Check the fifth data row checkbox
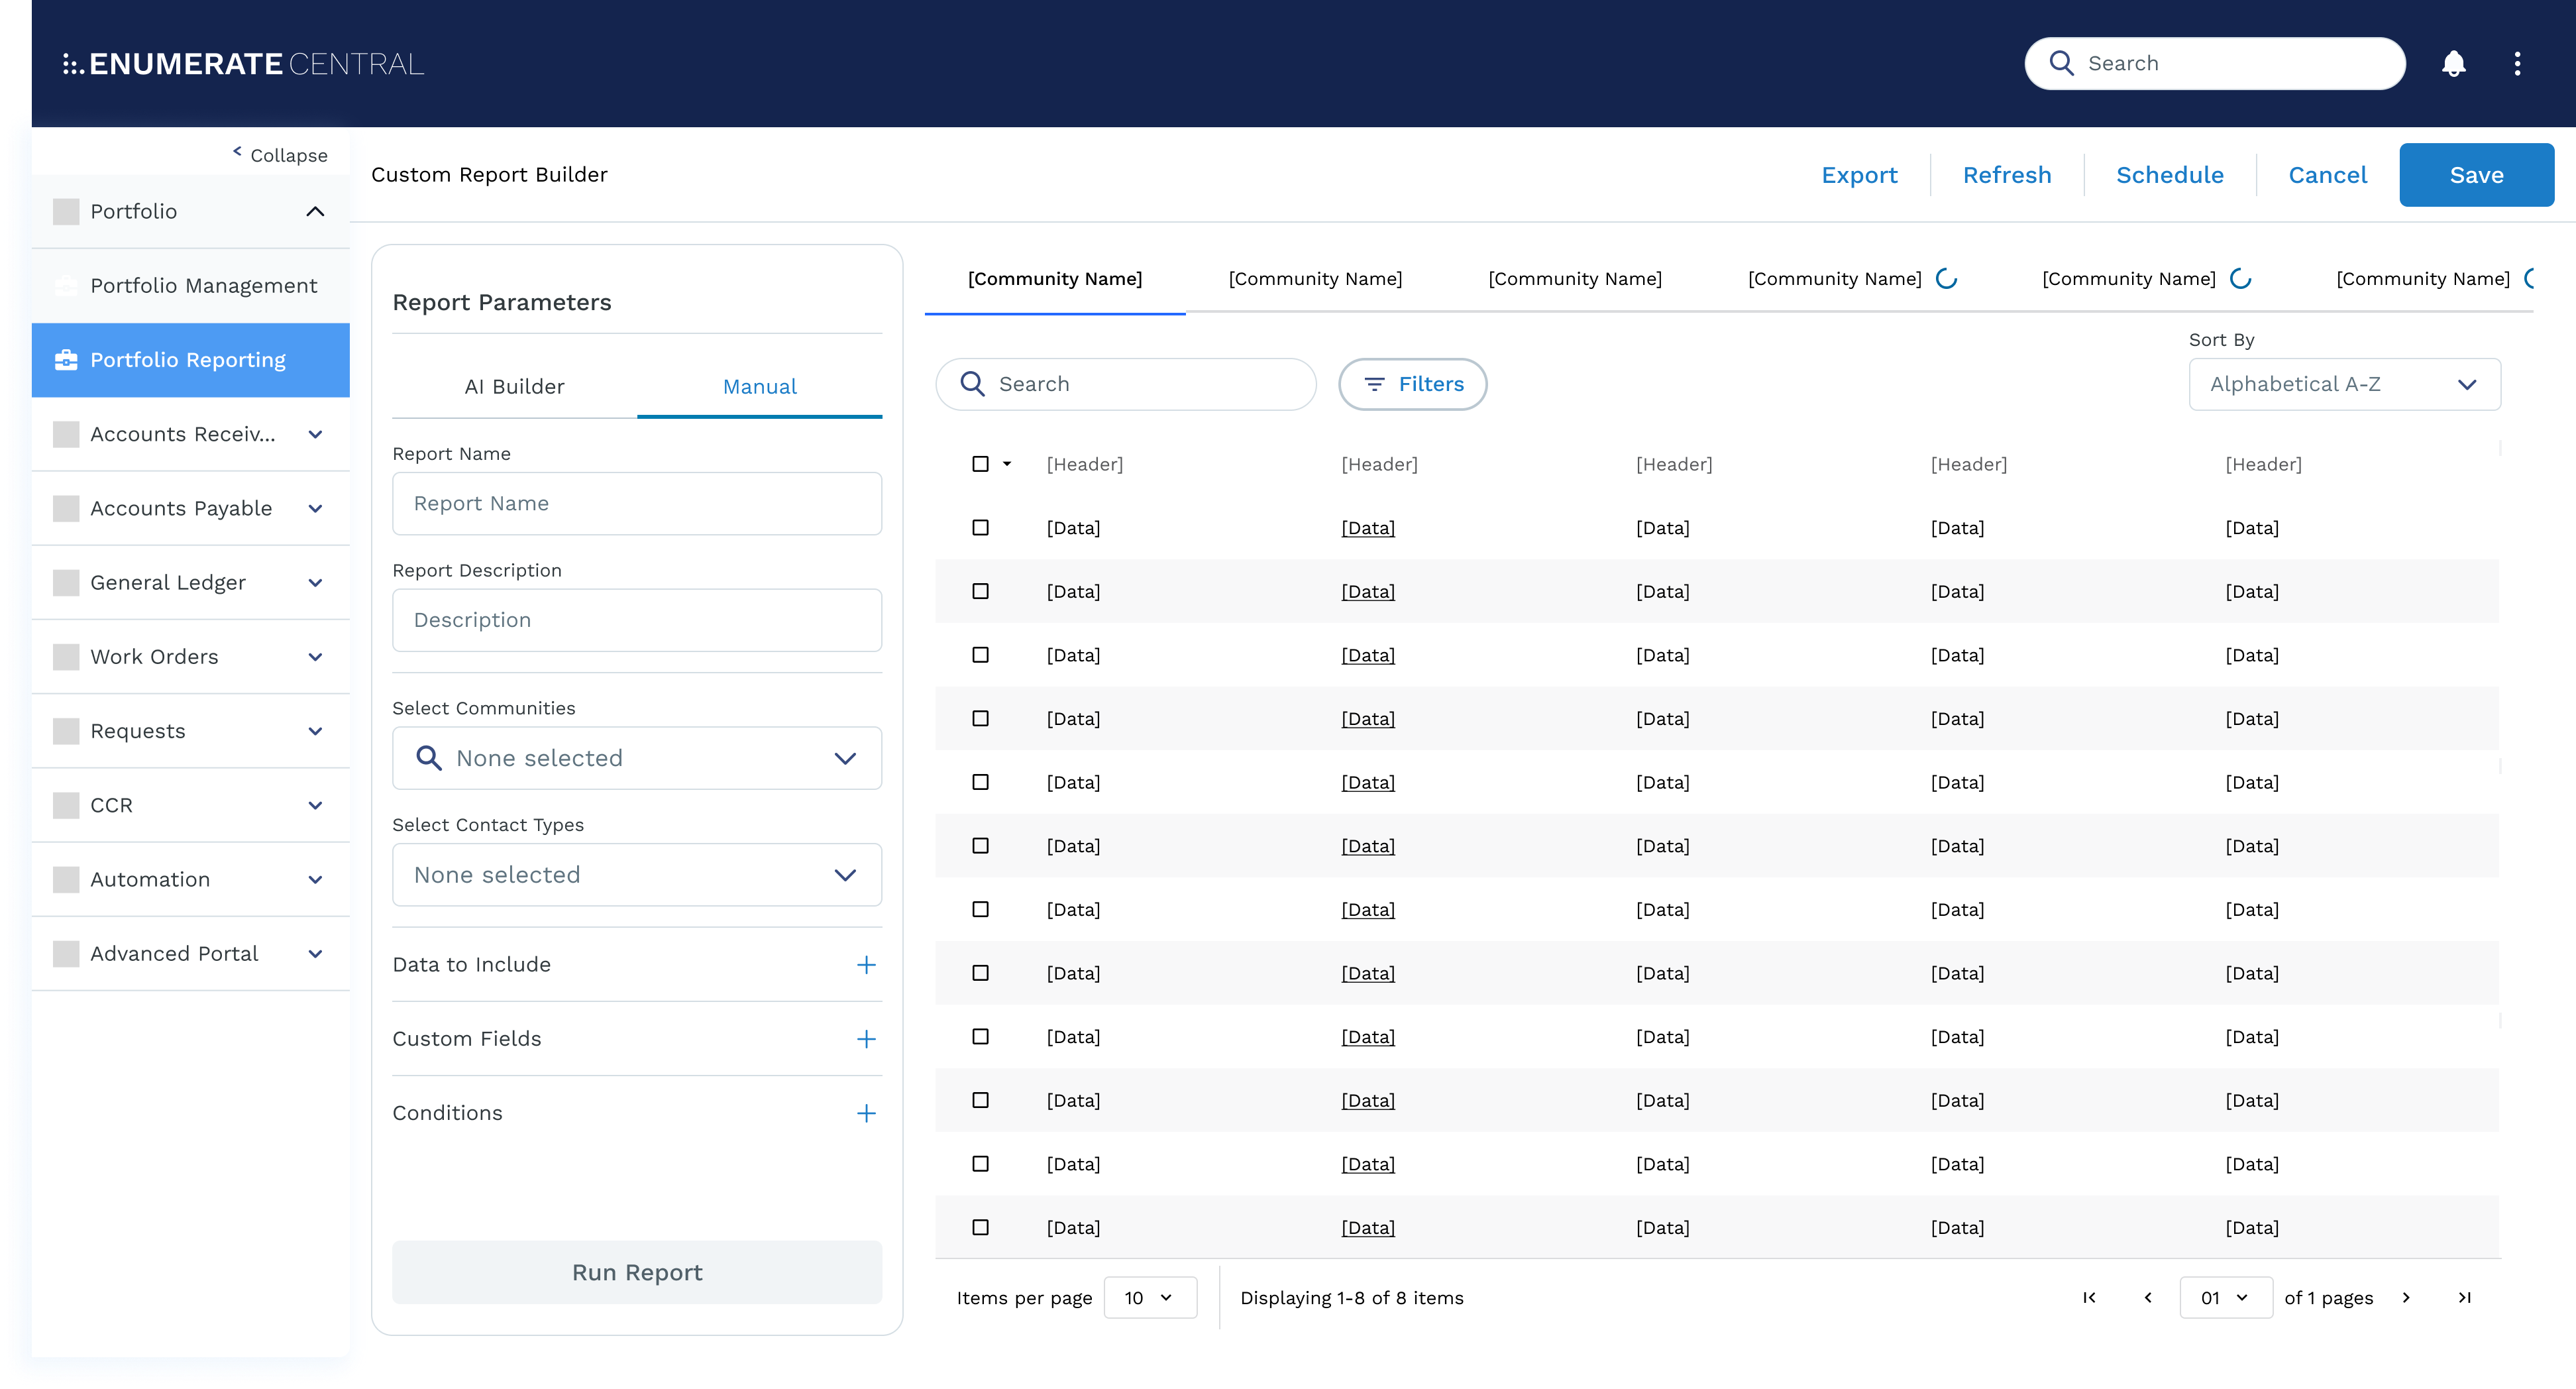Image resolution: width=2576 pixels, height=1389 pixels. coord(980,782)
